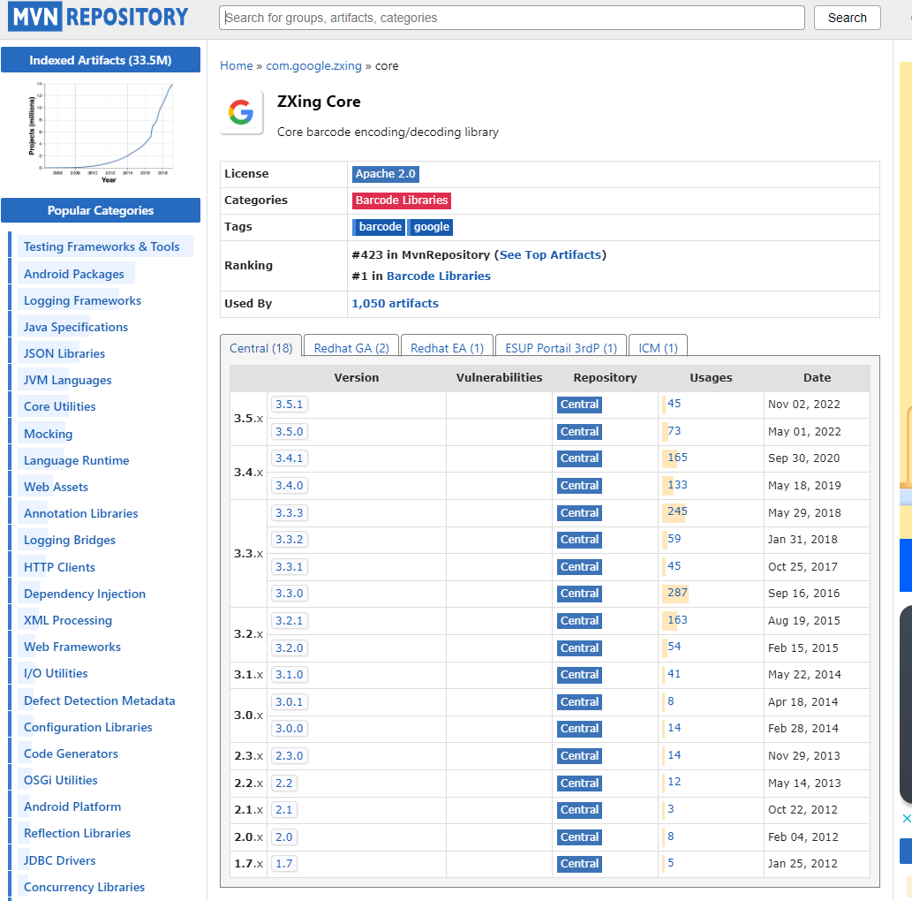Viewport: 912px width, 901px height.
Task: Open version 2.1
Action: 283,810
